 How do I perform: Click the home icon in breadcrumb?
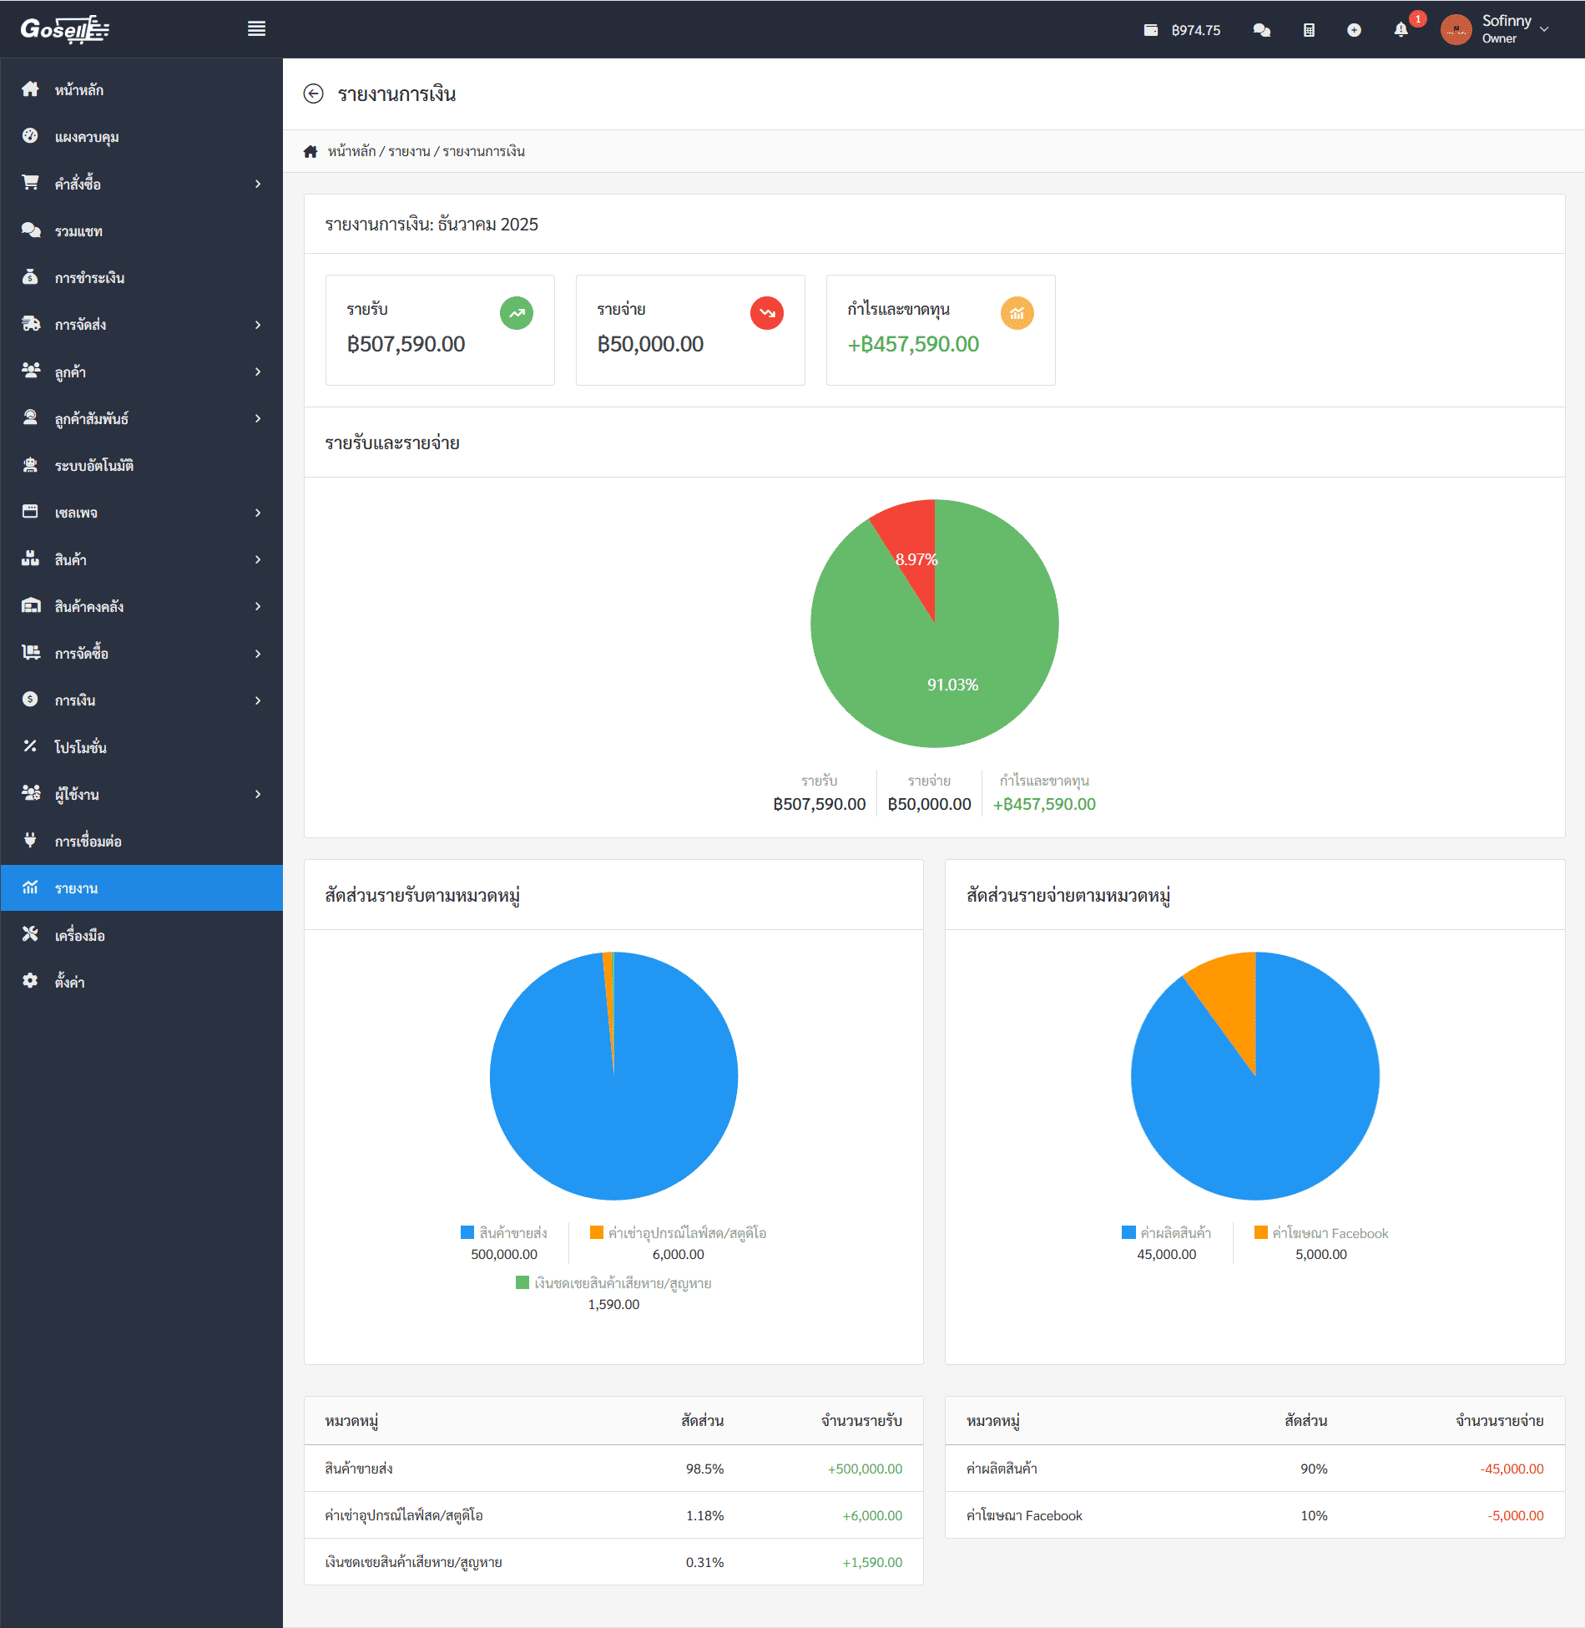310,151
